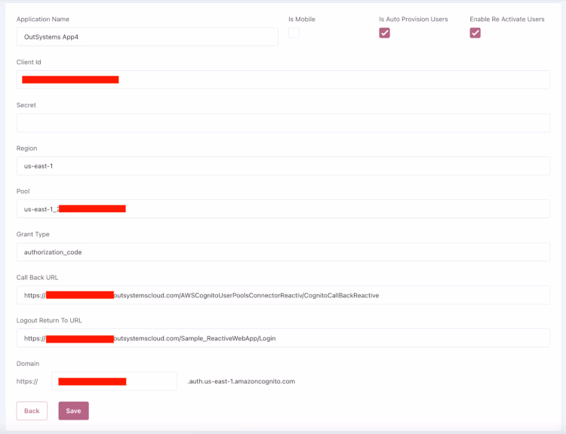Click the Is Mobile label

(x=302, y=19)
